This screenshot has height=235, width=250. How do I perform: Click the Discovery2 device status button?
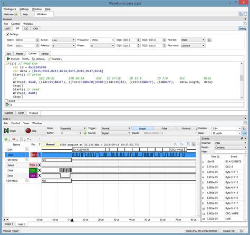tap(201, 231)
